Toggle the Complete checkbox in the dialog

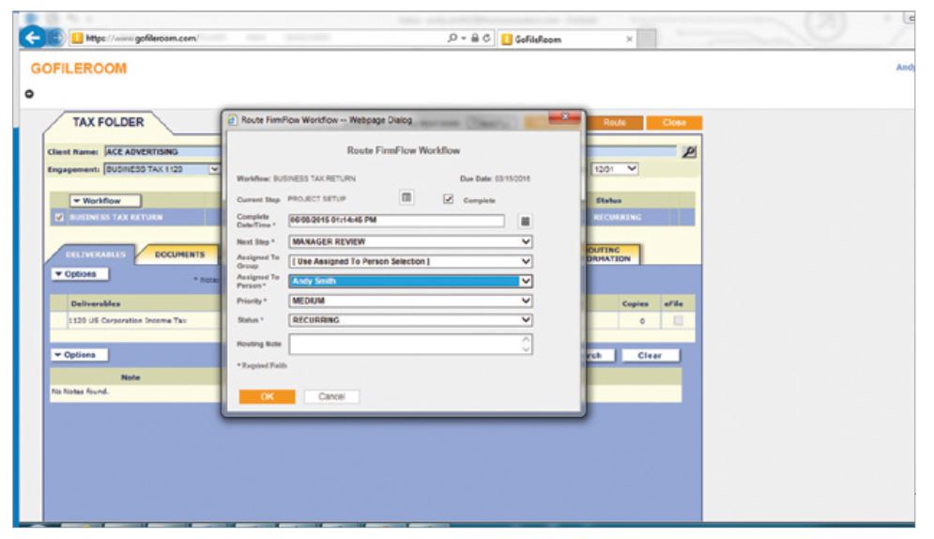[x=448, y=199]
